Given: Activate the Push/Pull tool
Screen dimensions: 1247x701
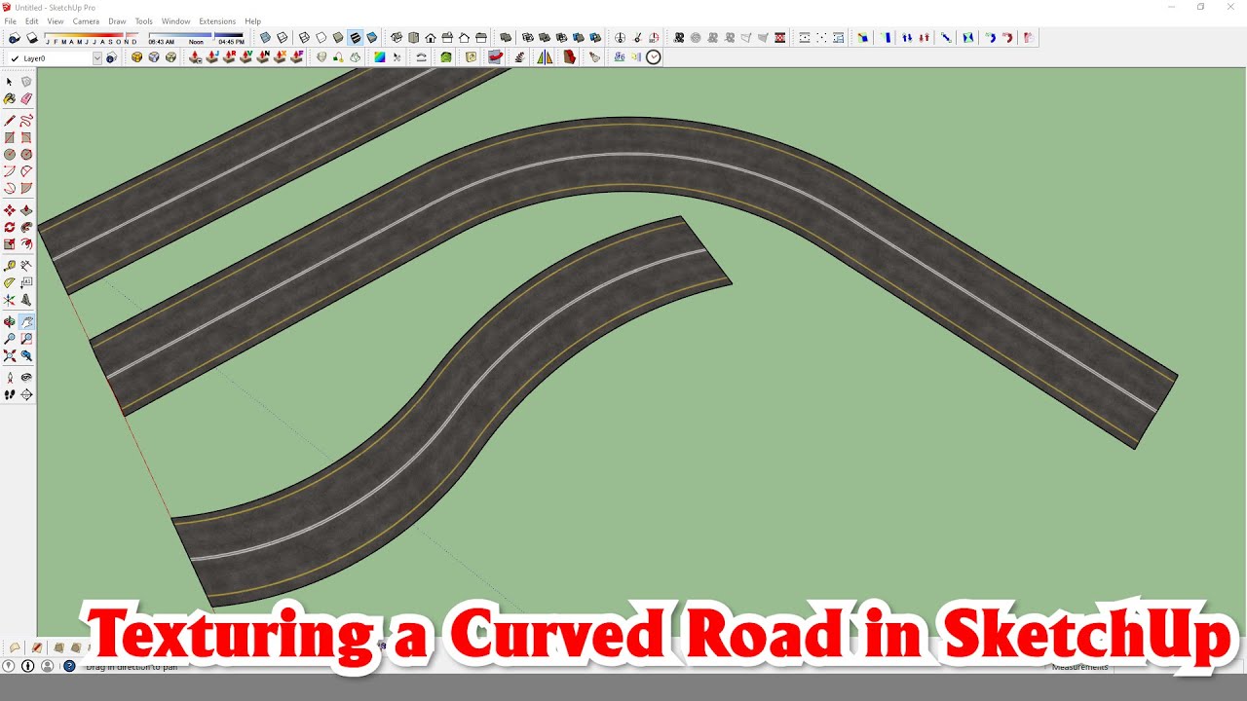Looking at the screenshot, I should point(26,210).
